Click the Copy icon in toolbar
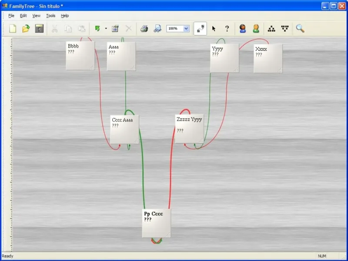This screenshot has width=348, height=261. (68, 29)
